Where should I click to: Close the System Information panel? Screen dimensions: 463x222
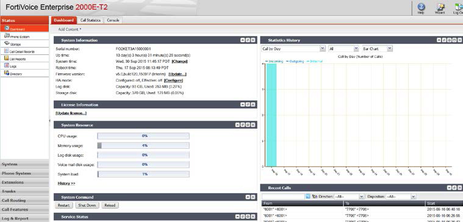point(253,40)
